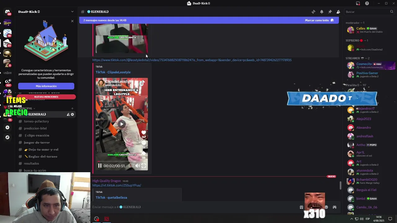Open server icon with 27 badge

click(7, 43)
